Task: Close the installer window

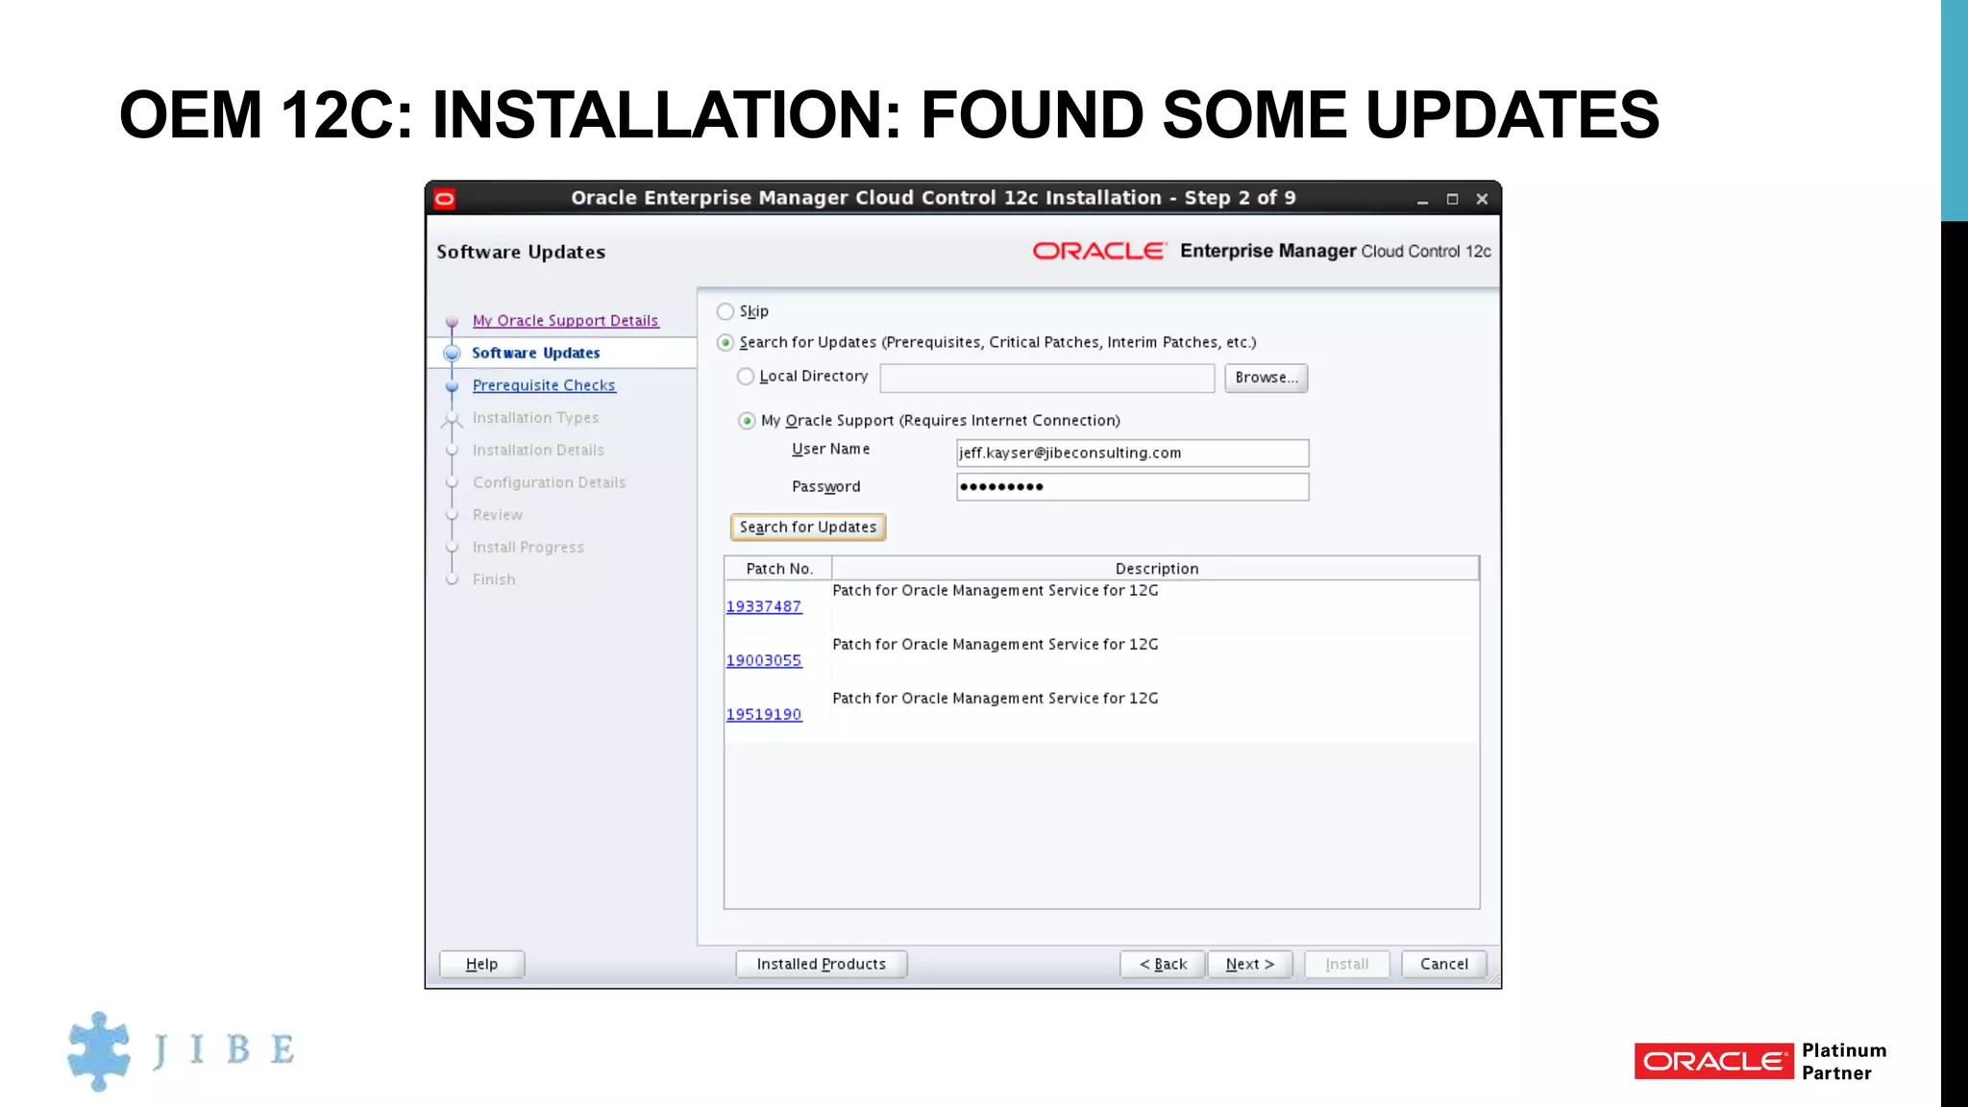Action: click(x=1482, y=200)
